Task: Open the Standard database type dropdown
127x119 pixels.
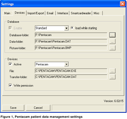Action: click(66, 28)
